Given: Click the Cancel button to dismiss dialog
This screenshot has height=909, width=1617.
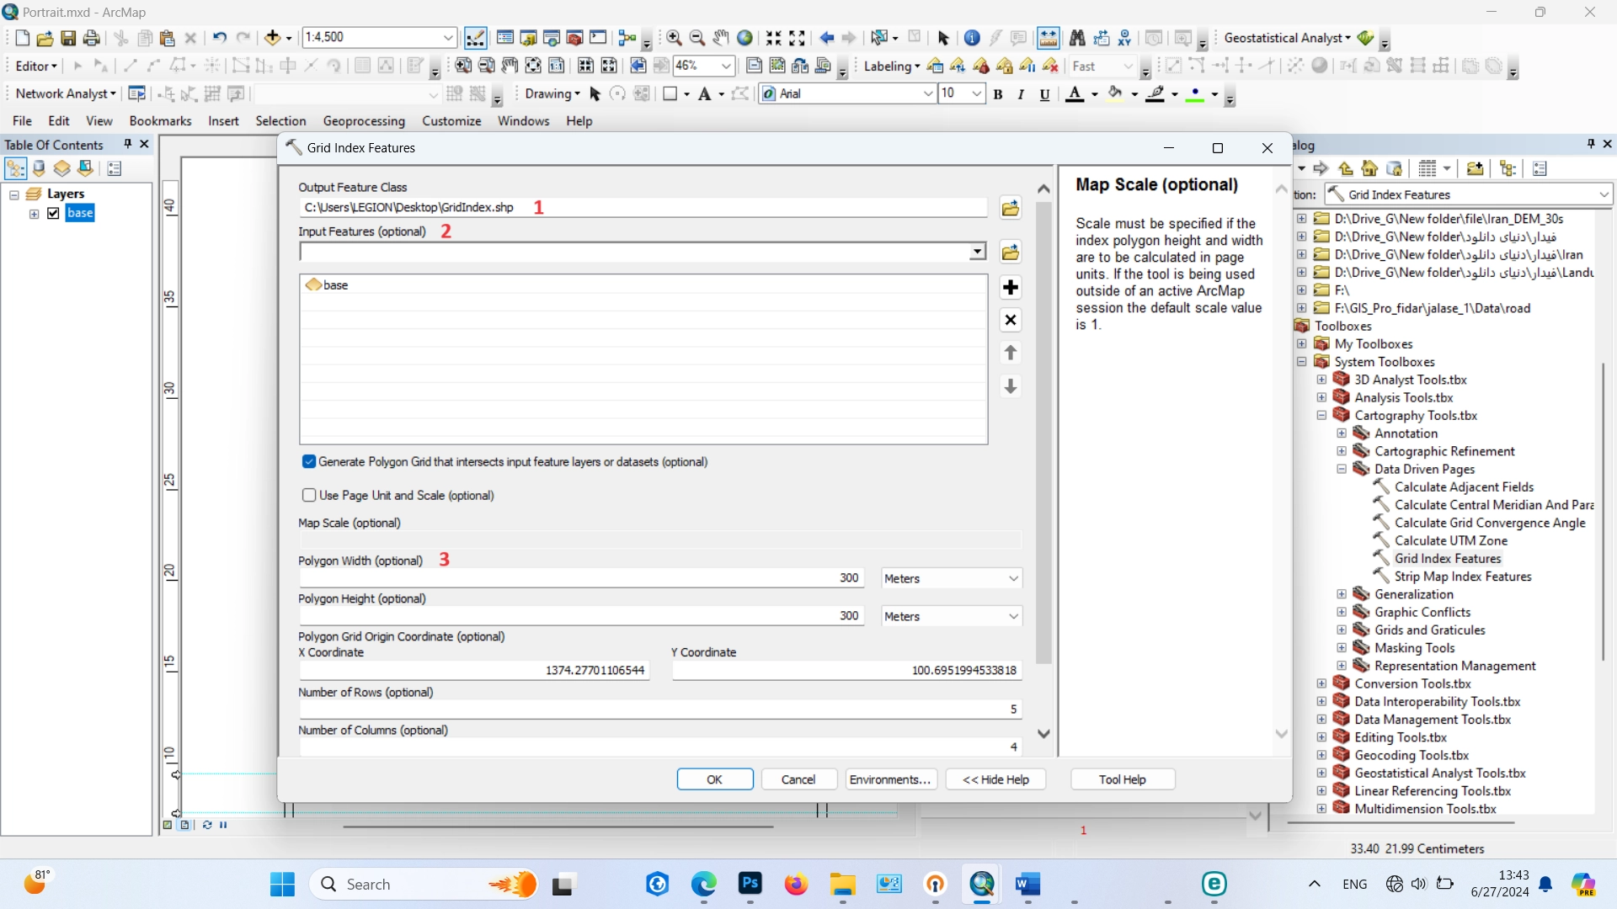Looking at the screenshot, I should pos(799,779).
